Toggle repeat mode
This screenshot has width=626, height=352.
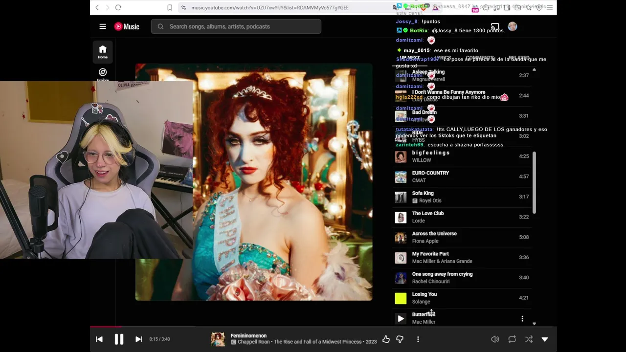[x=512, y=339]
